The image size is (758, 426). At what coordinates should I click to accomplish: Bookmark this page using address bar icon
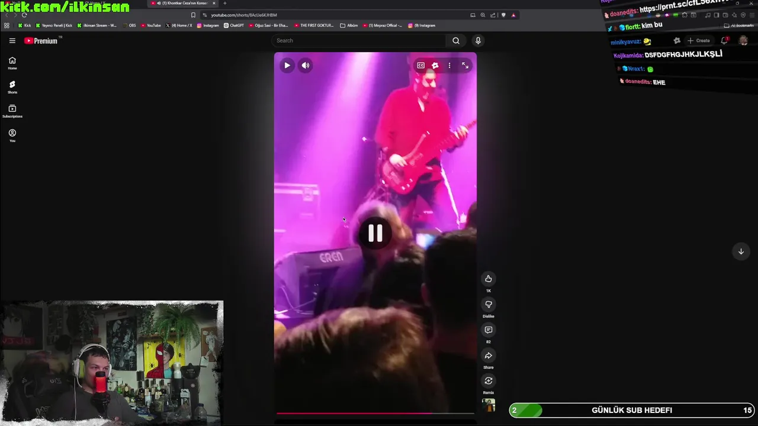[193, 15]
